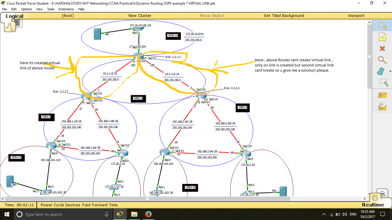This screenshot has height=220, width=392.
Task: Launch Firefox from the taskbar
Action: [x=148, y=214]
